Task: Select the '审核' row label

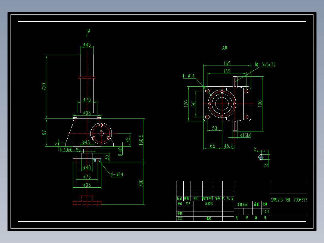Action: 180,214
